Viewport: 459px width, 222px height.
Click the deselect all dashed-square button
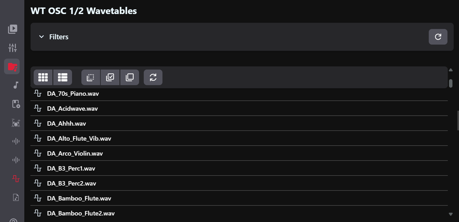point(90,77)
